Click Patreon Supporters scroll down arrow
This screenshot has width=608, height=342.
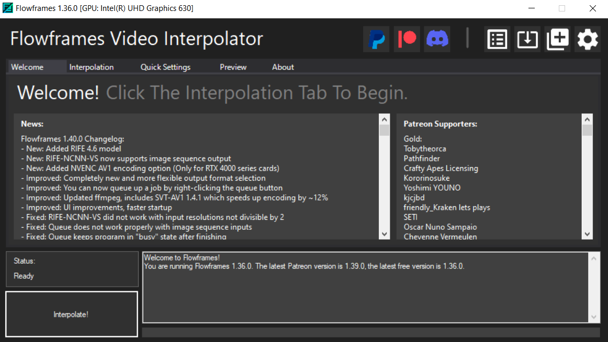(x=587, y=234)
